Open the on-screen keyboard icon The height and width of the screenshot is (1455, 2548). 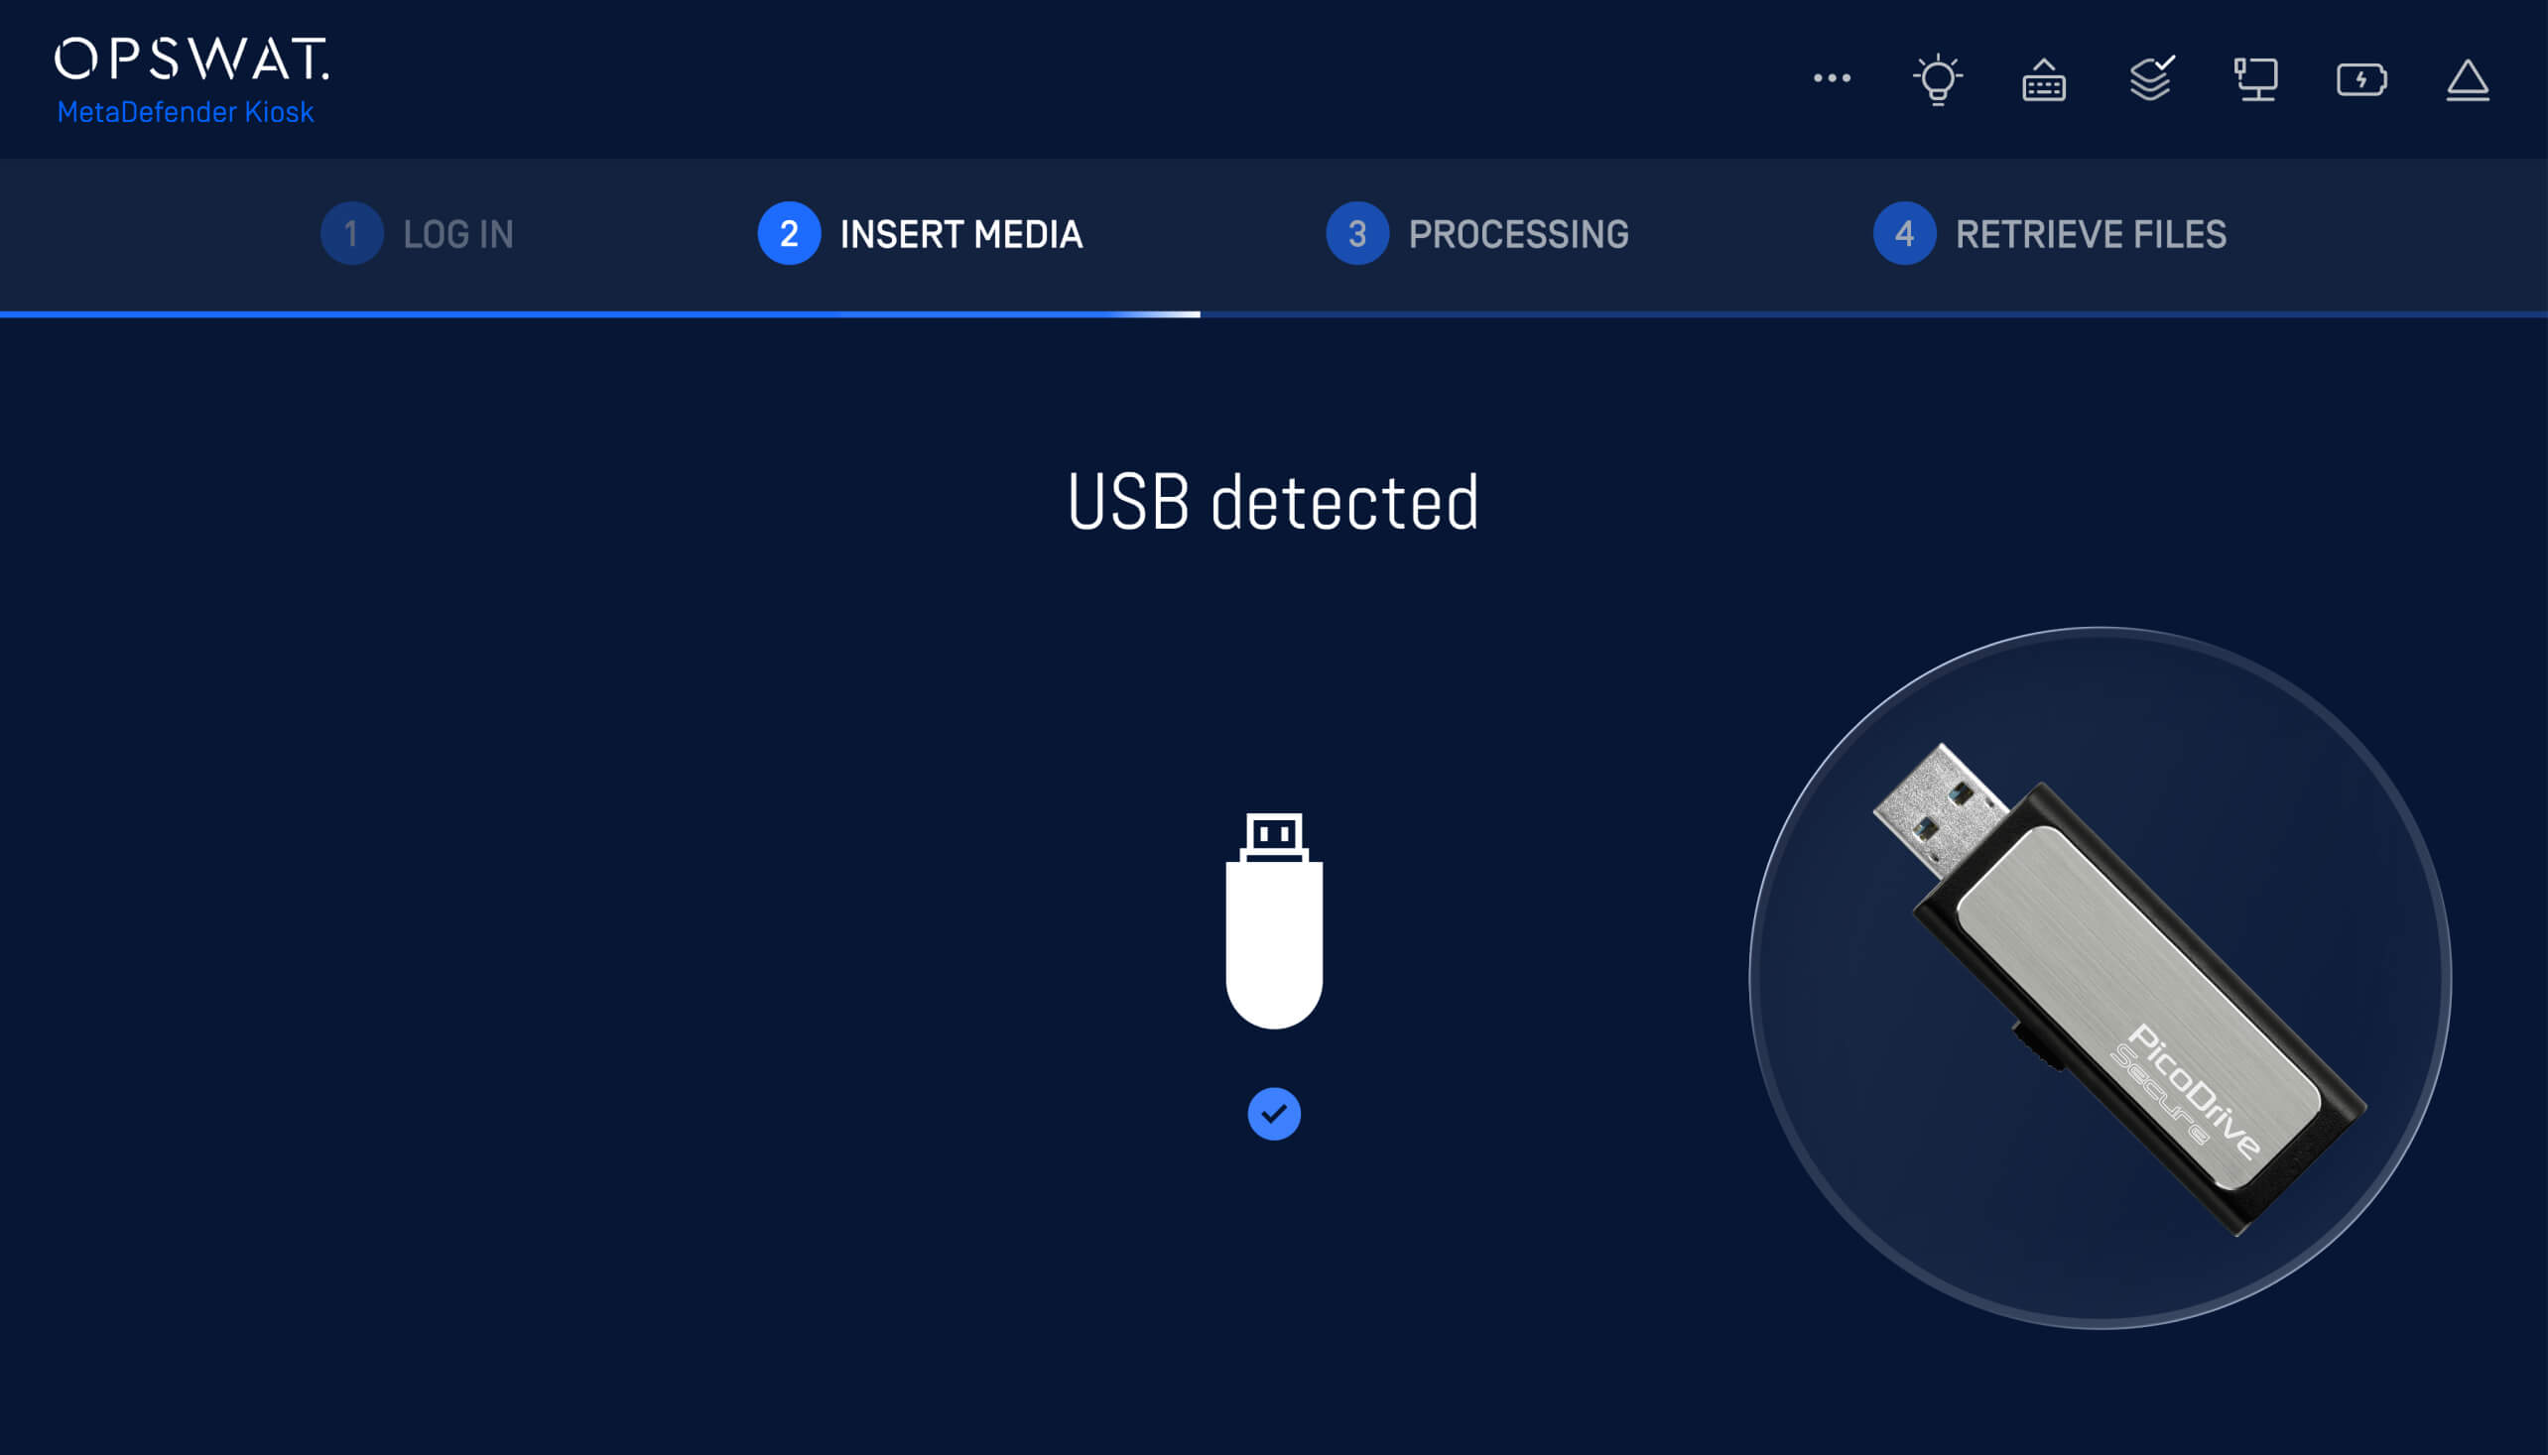tap(2043, 80)
